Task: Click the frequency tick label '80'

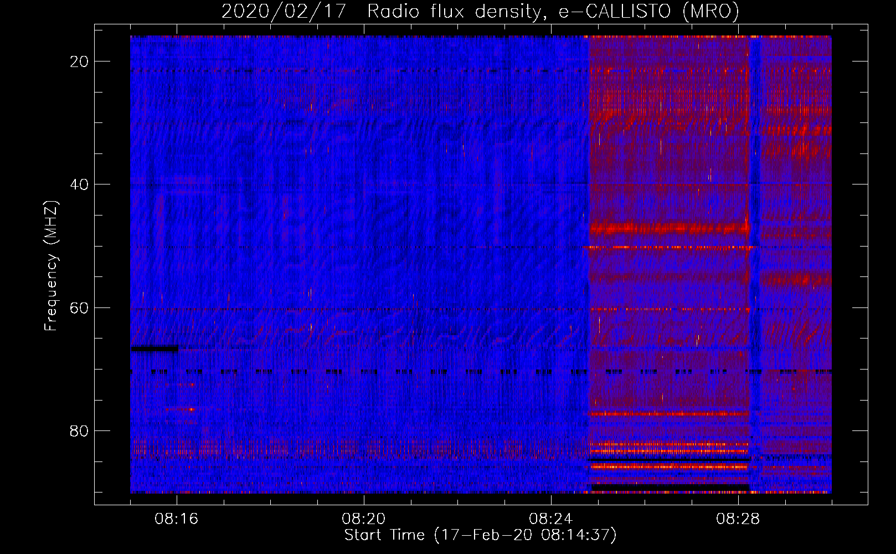Action: coord(80,431)
